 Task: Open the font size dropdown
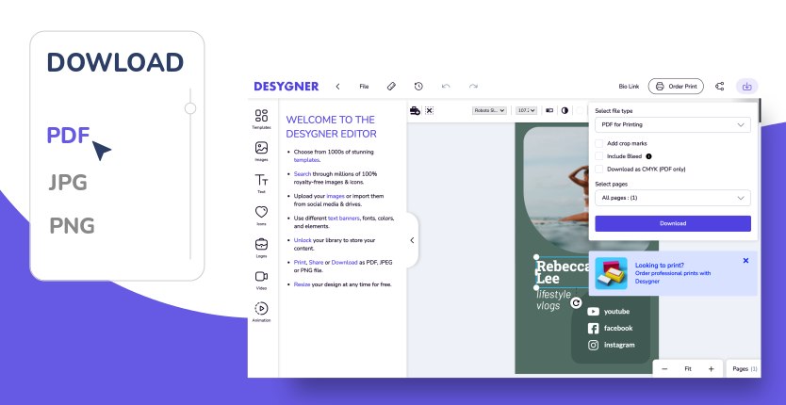coord(526,110)
